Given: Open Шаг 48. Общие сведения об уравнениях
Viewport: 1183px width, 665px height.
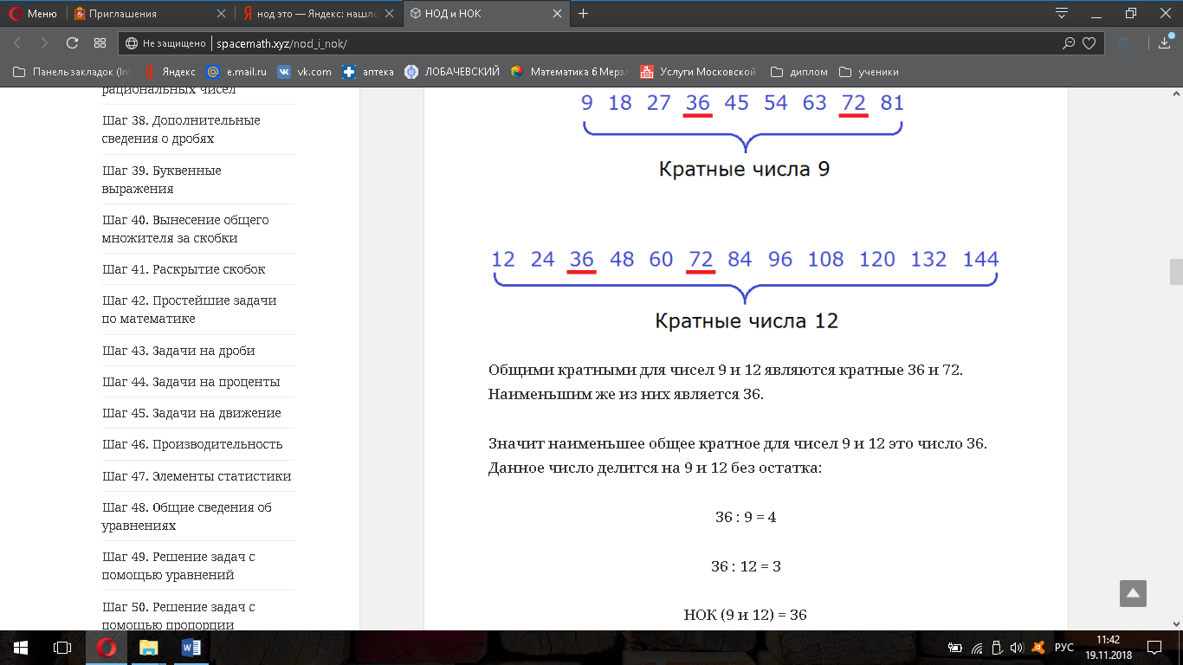Looking at the screenshot, I should (187, 516).
